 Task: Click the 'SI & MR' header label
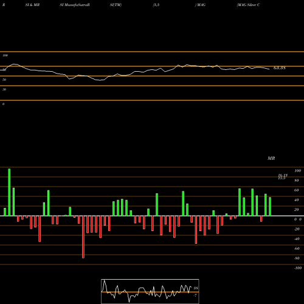(x=32, y=5)
